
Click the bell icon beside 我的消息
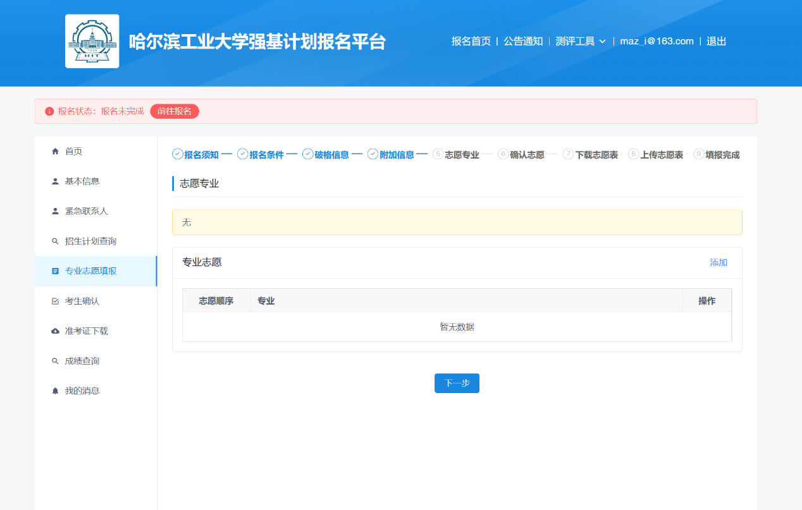(x=55, y=391)
